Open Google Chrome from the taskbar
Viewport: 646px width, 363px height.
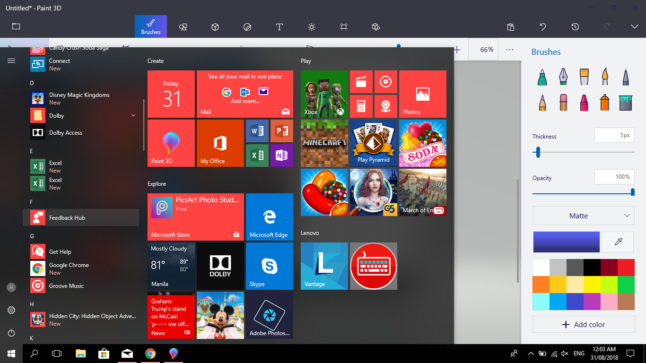click(x=150, y=353)
